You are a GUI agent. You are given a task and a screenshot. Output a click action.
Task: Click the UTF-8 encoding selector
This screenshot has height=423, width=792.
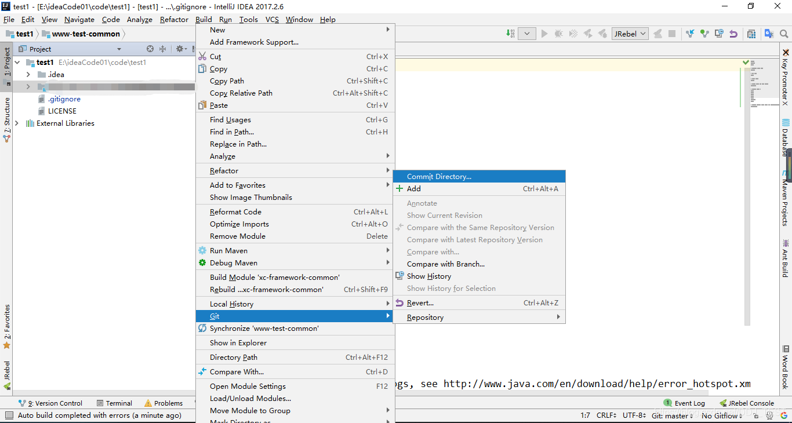[x=634, y=415]
